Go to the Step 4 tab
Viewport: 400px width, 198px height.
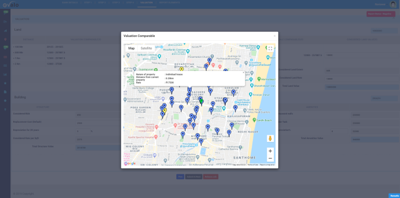pyautogui.click(x=130, y=3)
